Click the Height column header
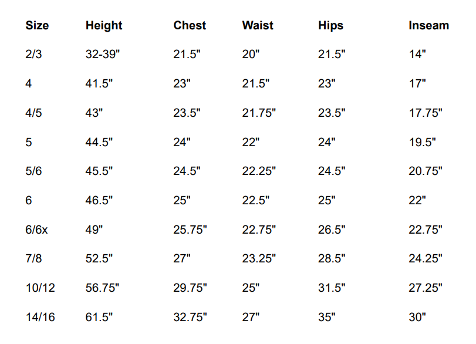476x344 pixels. click(x=104, y=26)
